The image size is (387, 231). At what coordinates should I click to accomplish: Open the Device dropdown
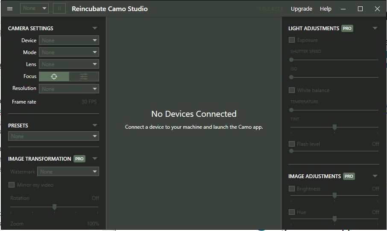tap(69, 40)
